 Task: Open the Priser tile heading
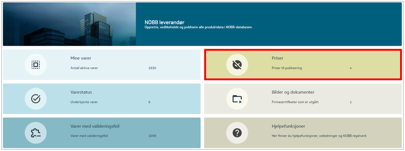pyautogui.click(x=277, y=58)
